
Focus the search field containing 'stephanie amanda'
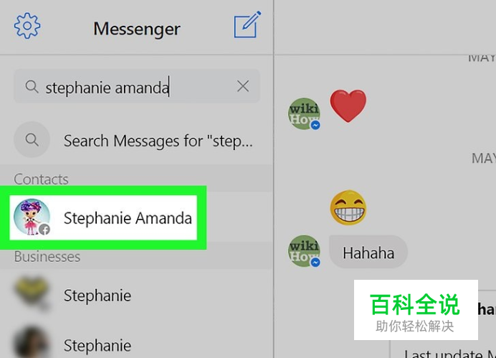coord(137,86)
